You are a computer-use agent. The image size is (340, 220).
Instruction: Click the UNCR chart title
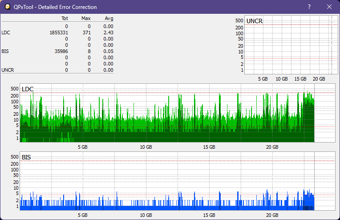coord(255,21)
